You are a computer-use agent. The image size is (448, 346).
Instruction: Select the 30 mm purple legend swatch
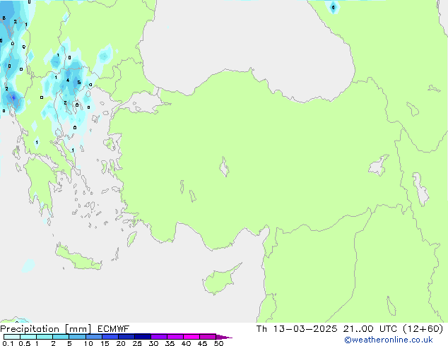(158, 337)
